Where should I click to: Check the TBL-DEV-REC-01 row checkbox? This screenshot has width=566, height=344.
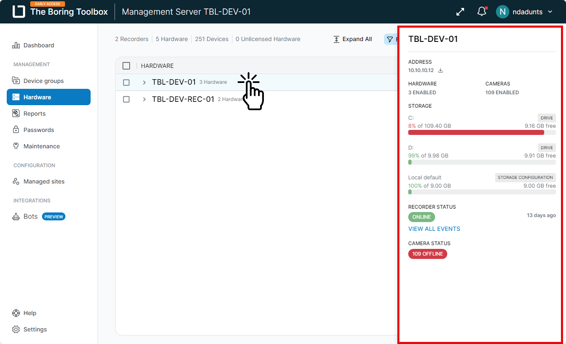coord(126,99)
